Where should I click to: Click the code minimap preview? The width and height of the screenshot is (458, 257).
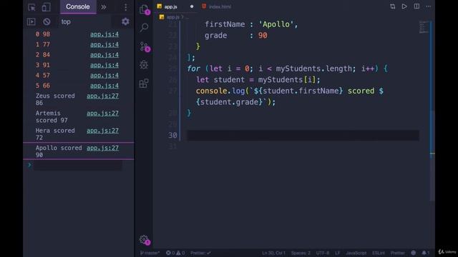click(424, 27)
